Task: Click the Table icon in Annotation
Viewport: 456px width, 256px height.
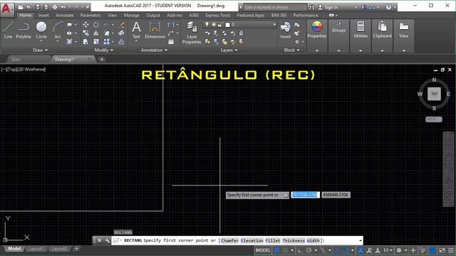Action: pyautogui.click(x=171, y=42)
